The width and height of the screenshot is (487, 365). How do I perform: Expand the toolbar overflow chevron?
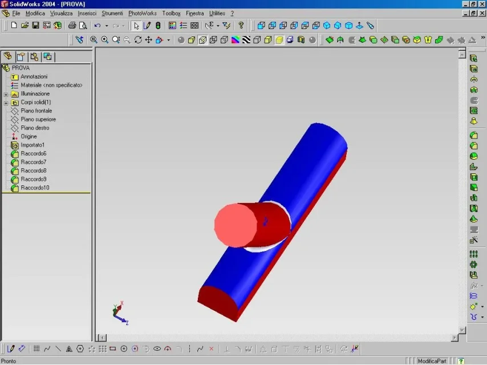point(482,38)
